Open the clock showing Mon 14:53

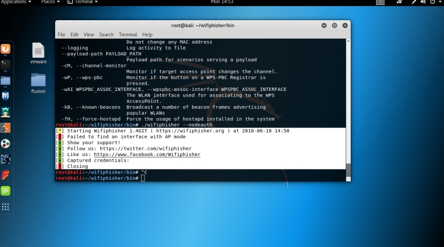[221, 2]
